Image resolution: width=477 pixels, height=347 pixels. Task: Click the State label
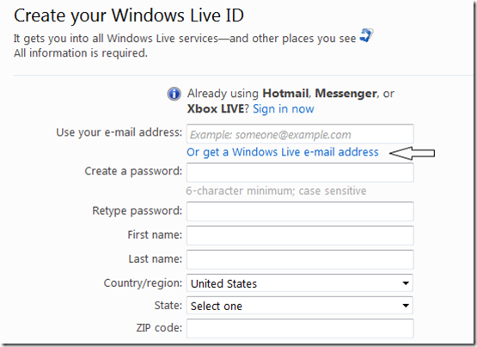[x=168, y=305]
